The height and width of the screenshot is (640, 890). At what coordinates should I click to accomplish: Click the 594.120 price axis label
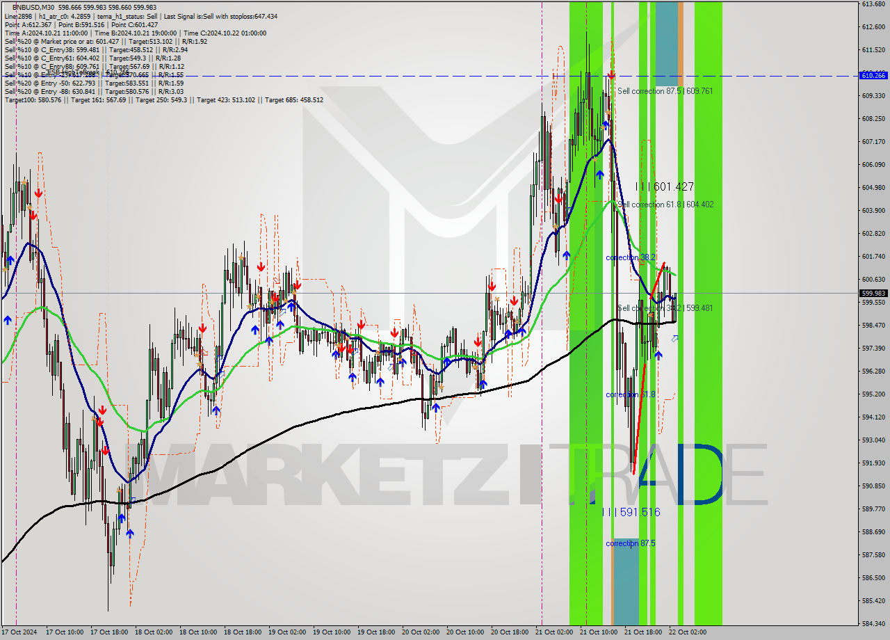tap(873, 417)
